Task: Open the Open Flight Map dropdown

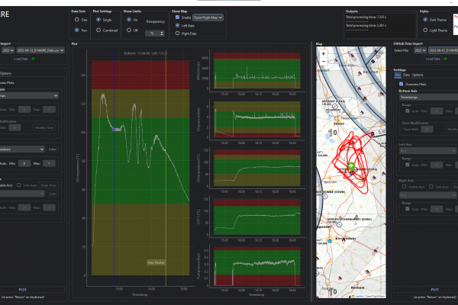Action: (x=208, y=17)
